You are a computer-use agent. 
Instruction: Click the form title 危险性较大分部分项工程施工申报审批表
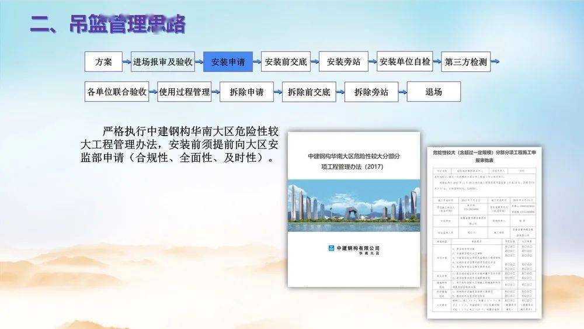tap(484, 157)
